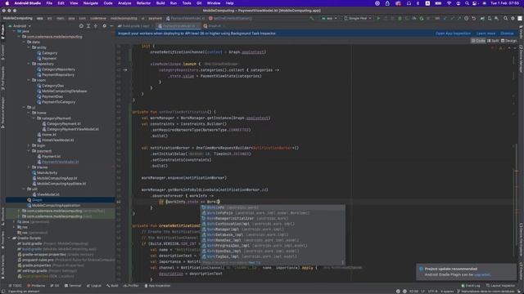Open HomeViewModel.kt in project tree

(57, 140)
